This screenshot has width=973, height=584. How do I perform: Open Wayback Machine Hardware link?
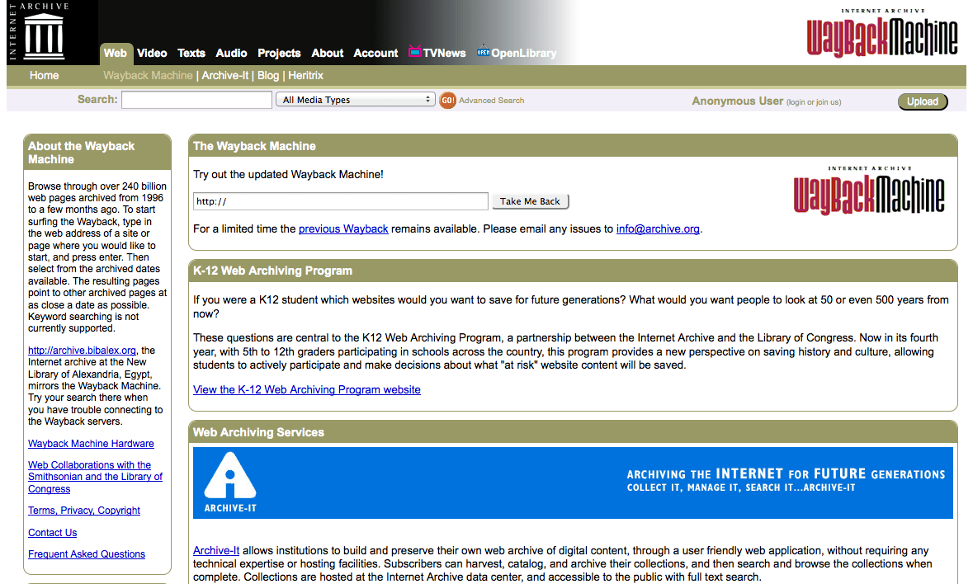91,444
